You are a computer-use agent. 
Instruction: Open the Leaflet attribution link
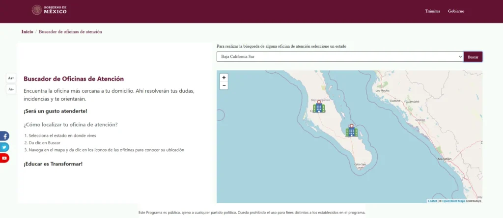click(x=432, y=201)
